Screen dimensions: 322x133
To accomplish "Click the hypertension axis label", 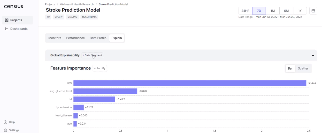I will pyautogui.click(x=64, y=107).
